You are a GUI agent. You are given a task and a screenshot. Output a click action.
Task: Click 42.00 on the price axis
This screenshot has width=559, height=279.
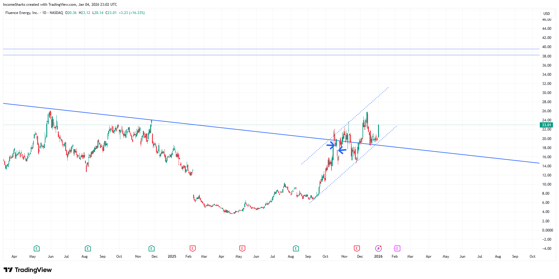pyautogui.click(x=547, y=38)
